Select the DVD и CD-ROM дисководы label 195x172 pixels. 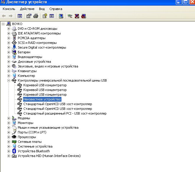click(x=38, y=29)
